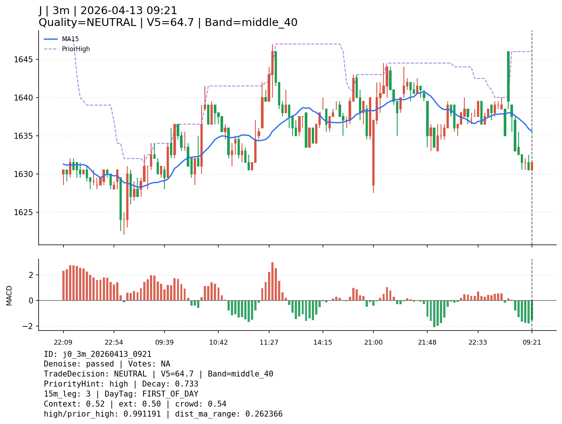Click the 09:39 time axis label
This screenshot has height=424, width=562.
click(164, 342)
